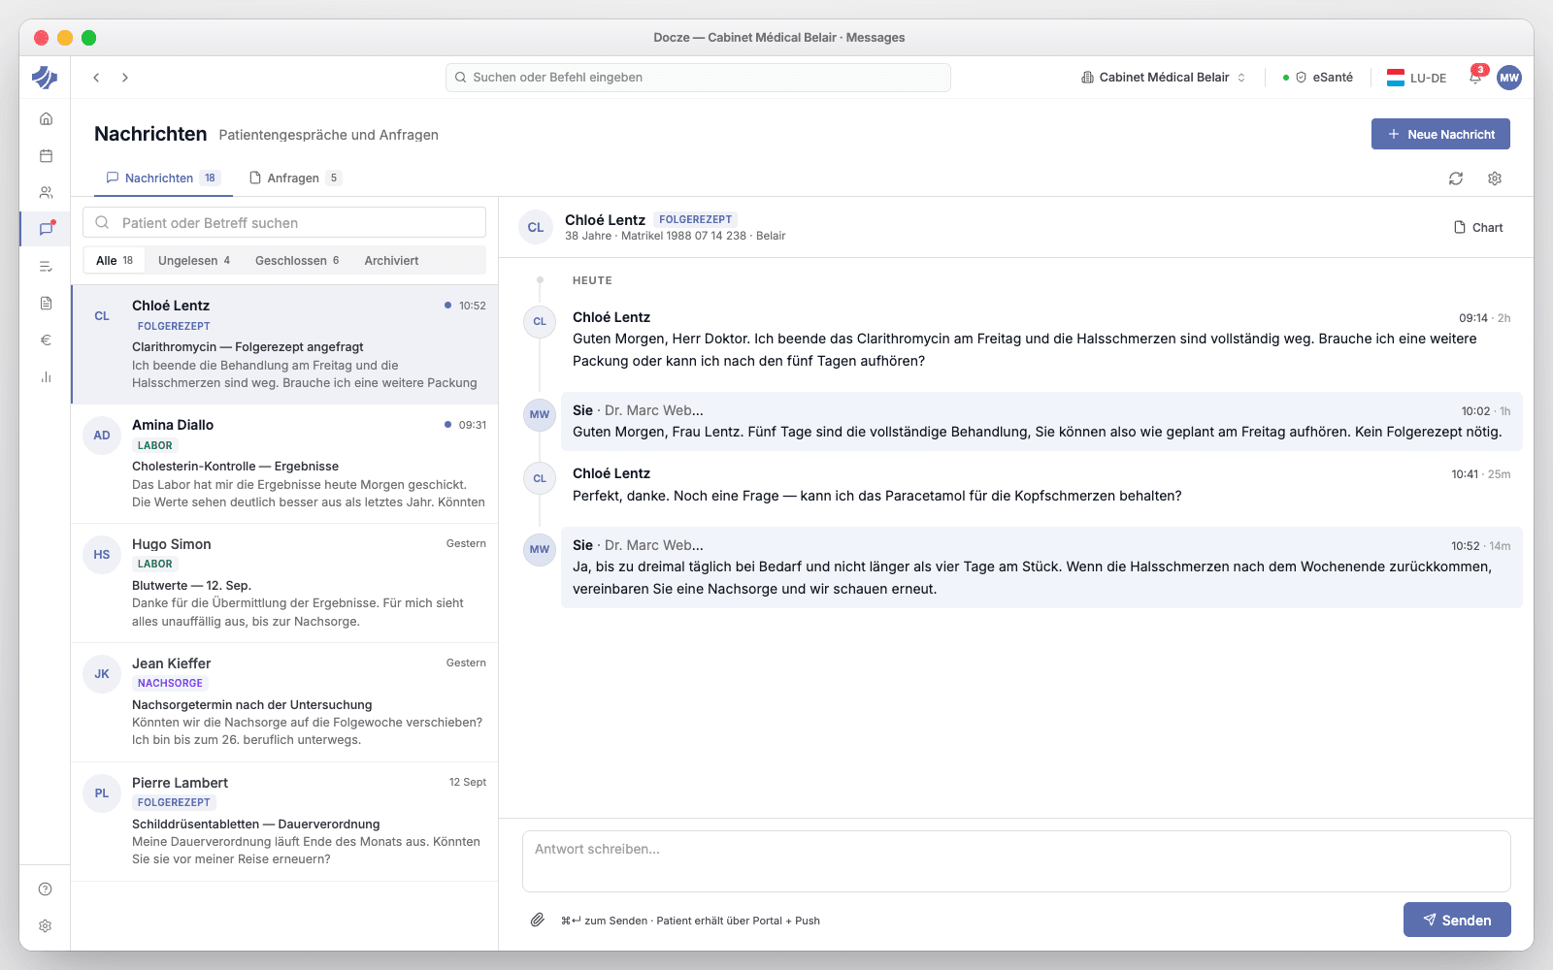
Task: Open the home dashboard icon in sidebar
Action: coord(46,119)
